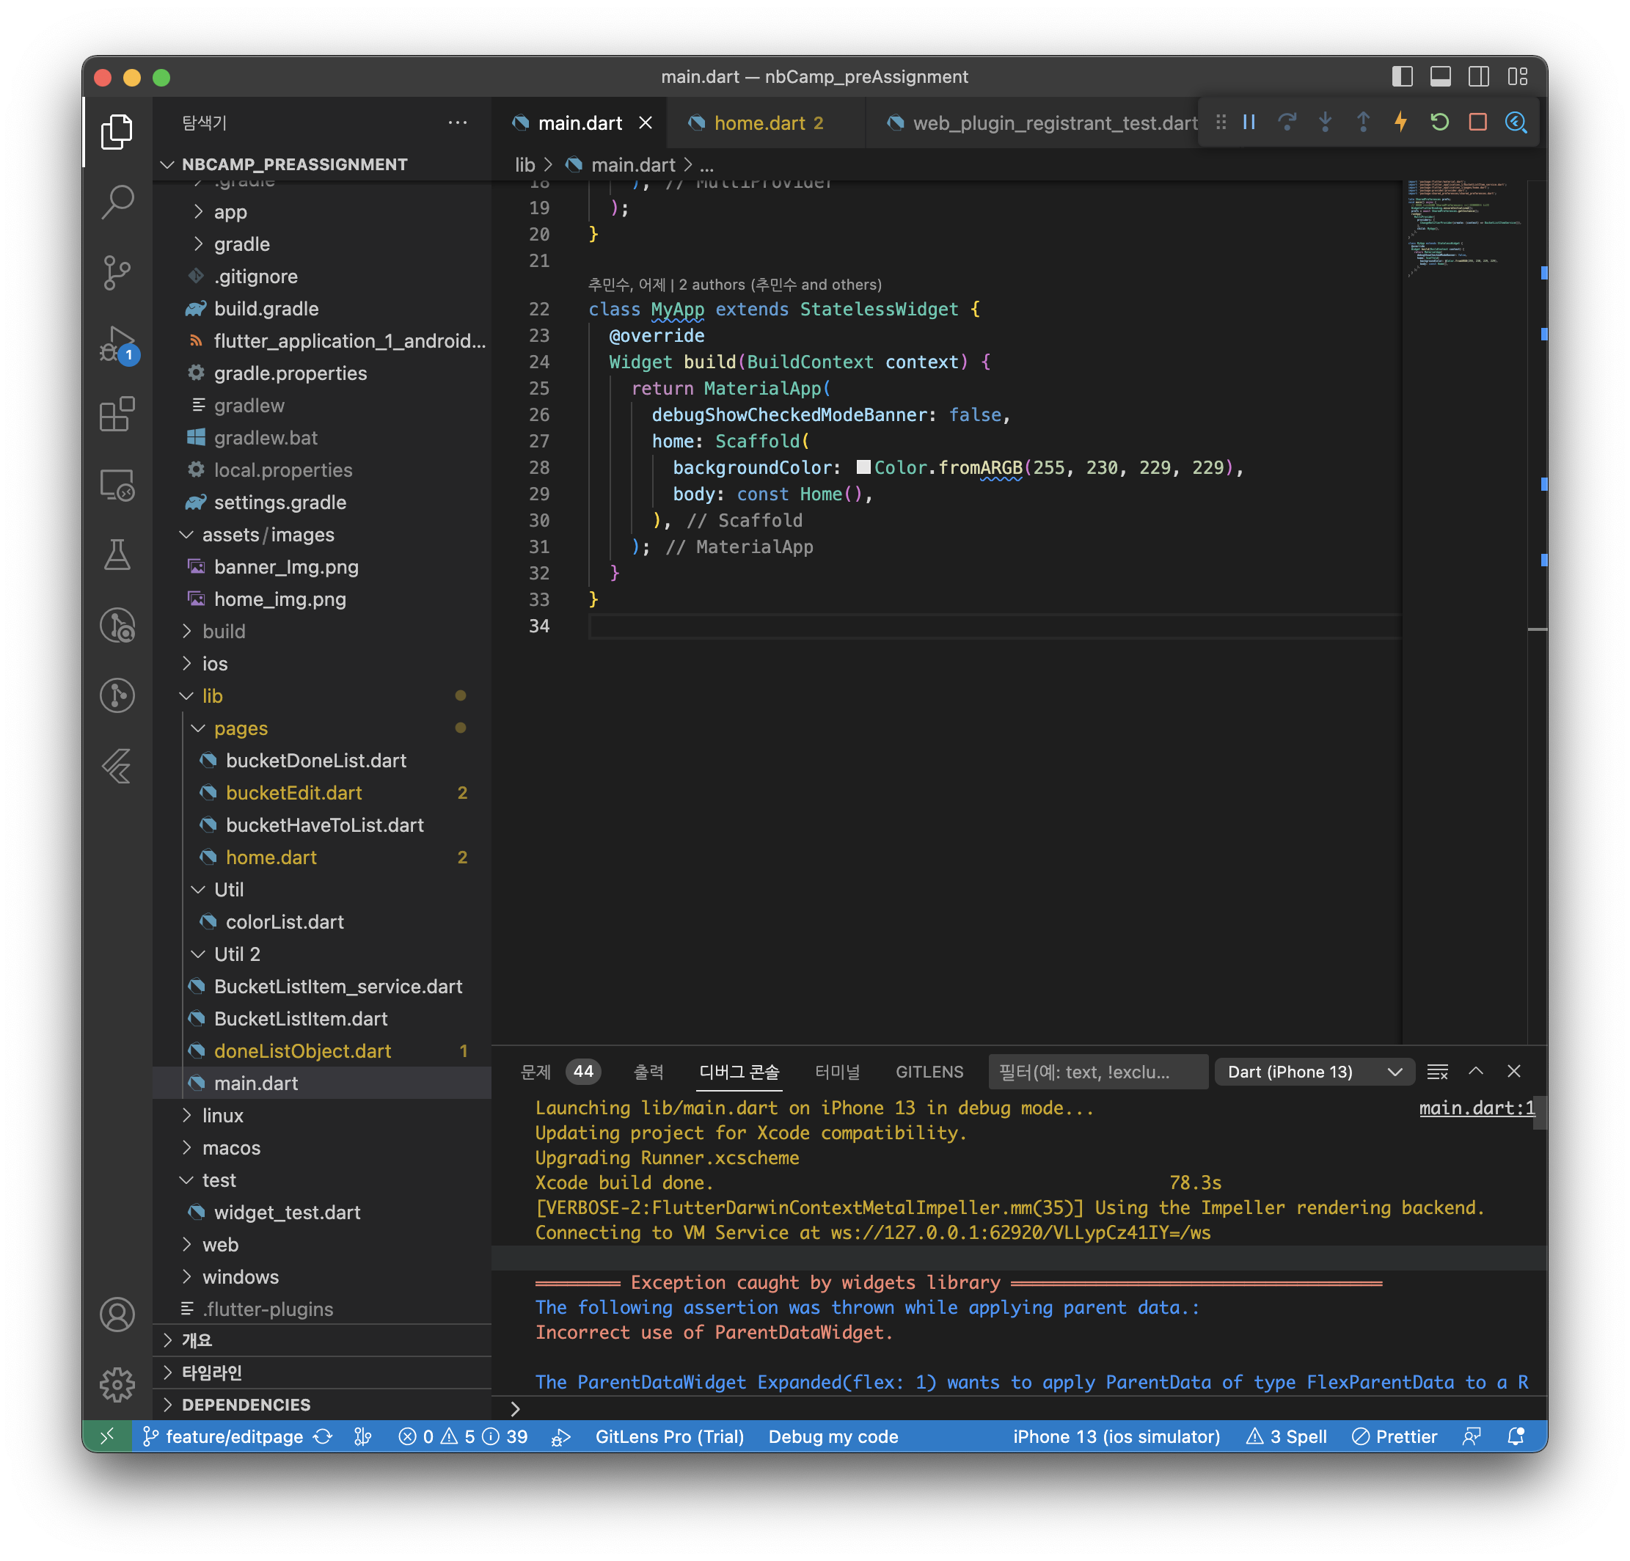The image size is (1630, 1561).
Task: Click the white color swatch on line 28
Action: pos(863,467)
